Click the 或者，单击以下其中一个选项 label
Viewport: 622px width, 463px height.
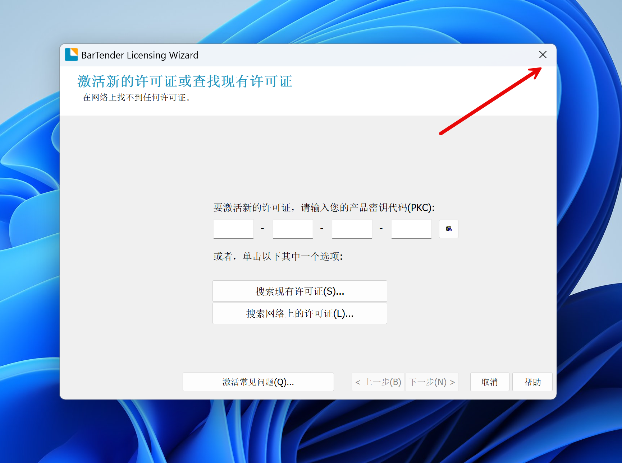coord(278,257)
